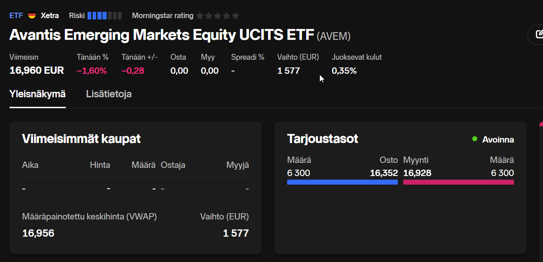543x262 pixels.
Task: Open the Yleisnäkymä tab
Action: [37, 94]
